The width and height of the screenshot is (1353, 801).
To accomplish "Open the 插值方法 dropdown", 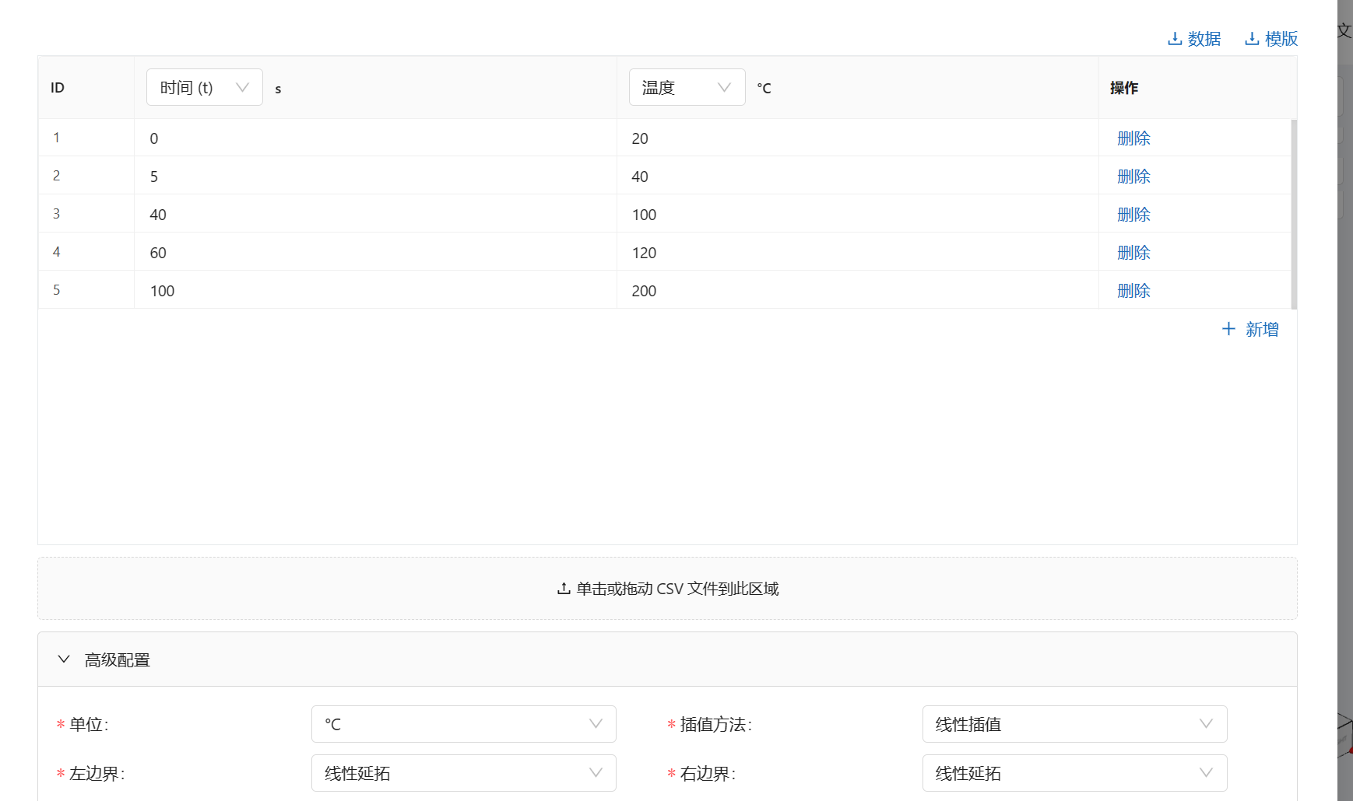I will tap(1075, 724).
